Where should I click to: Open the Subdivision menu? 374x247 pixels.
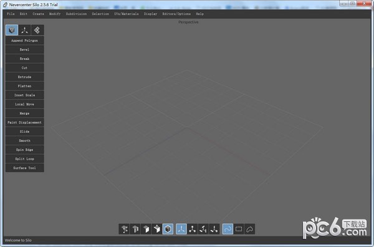click(x=76, y=14)
